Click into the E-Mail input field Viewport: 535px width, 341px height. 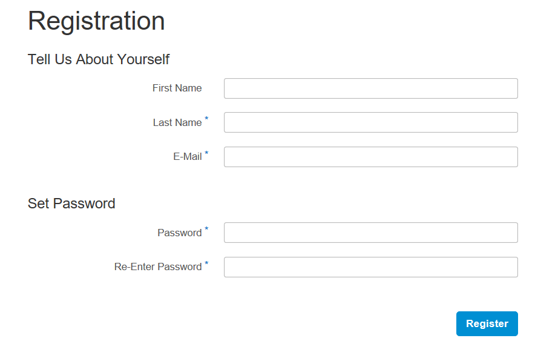point(370,157)
